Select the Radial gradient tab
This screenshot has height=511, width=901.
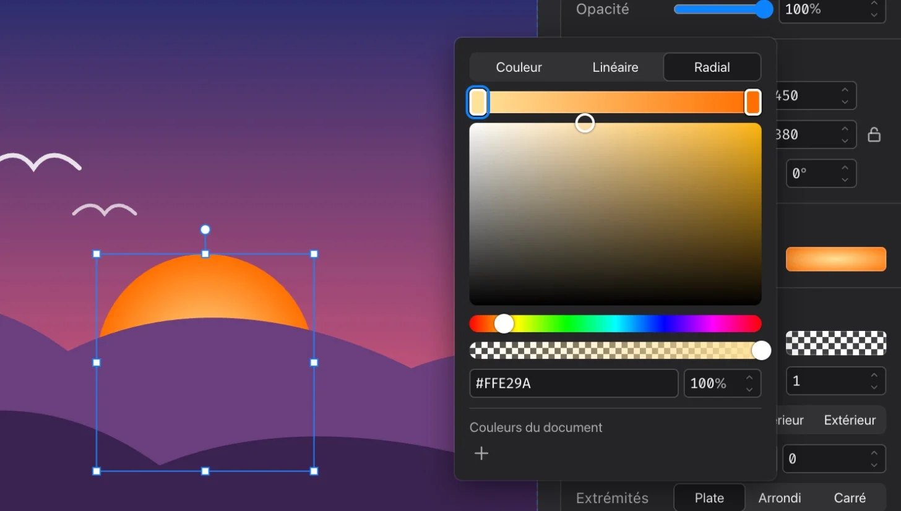coord(712,67)
